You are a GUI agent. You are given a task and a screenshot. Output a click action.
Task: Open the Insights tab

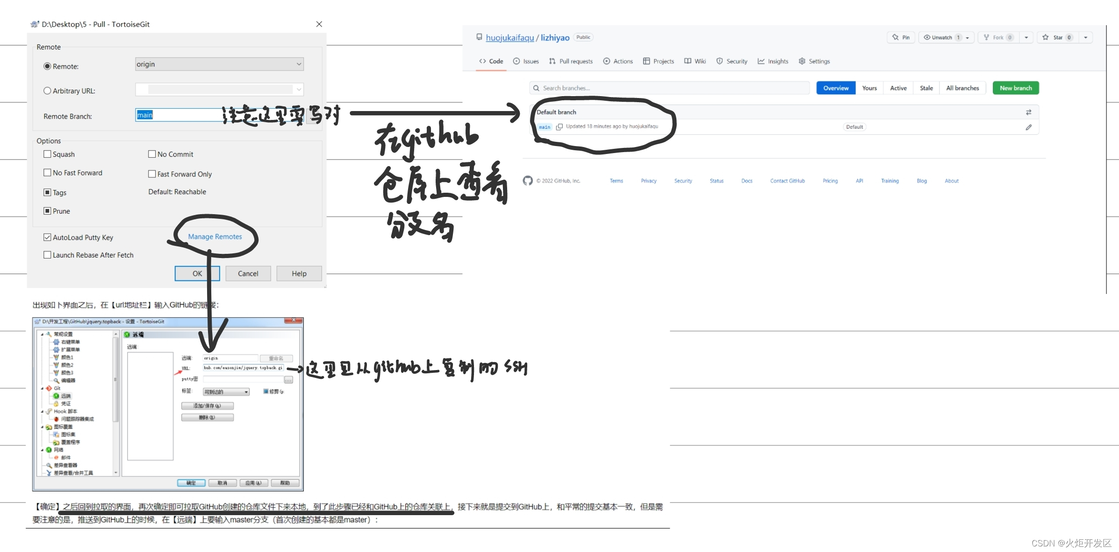point(773,61)
